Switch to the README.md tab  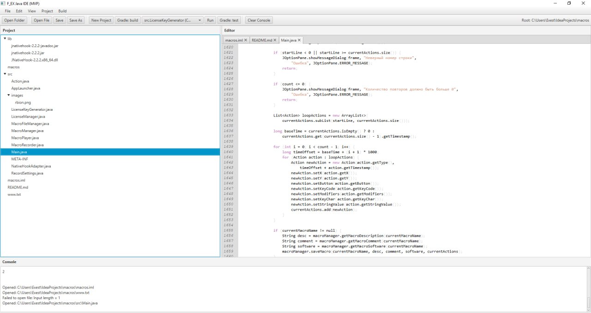262,40
